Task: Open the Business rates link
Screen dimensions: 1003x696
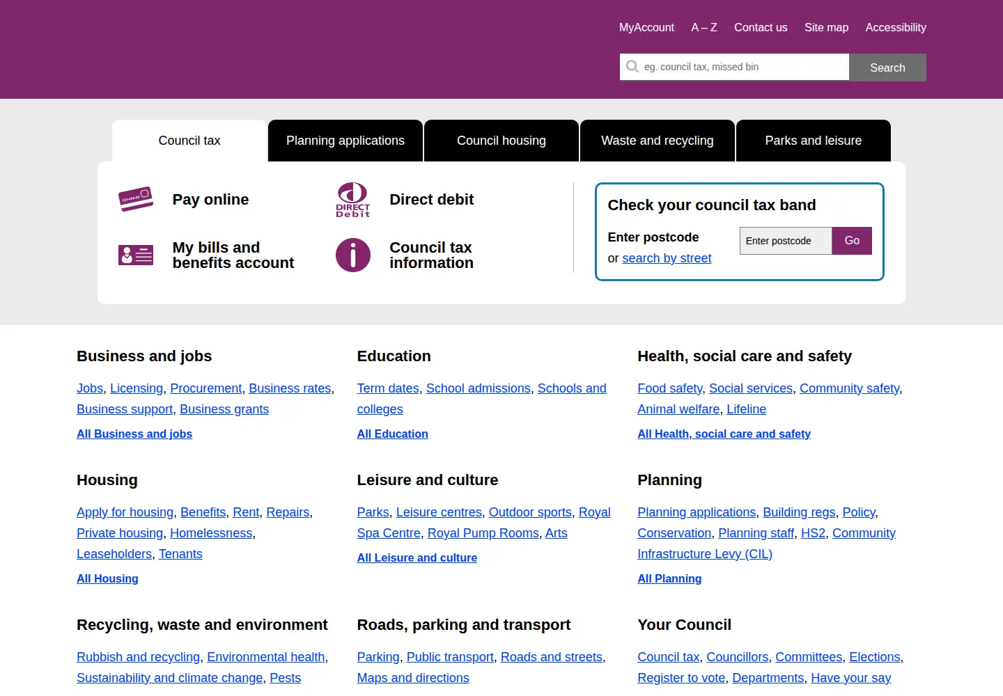Action: click(x=290, y=388)
